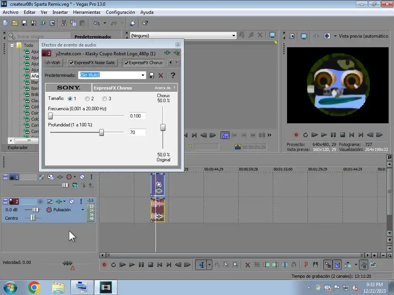Open the Editar menu

tap(29, 12)
